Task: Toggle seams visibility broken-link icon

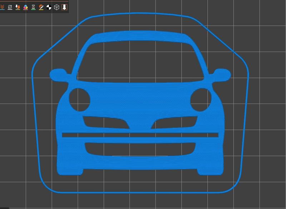Action: click(10, 7)
